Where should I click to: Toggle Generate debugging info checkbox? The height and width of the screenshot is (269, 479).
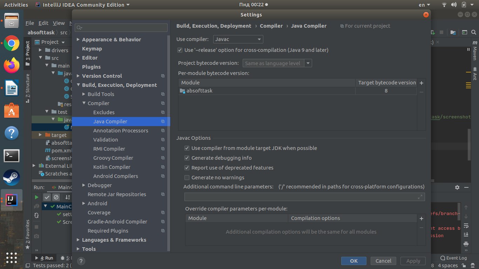187,158
